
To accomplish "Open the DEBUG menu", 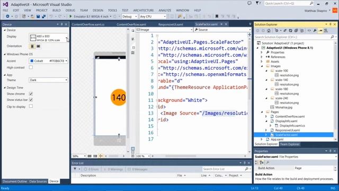I will tap(70, 11).
